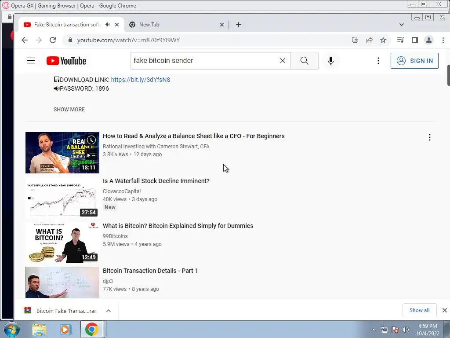Open the CiovaccoCapital channel name
450x338 pixels.
point(122,191)
